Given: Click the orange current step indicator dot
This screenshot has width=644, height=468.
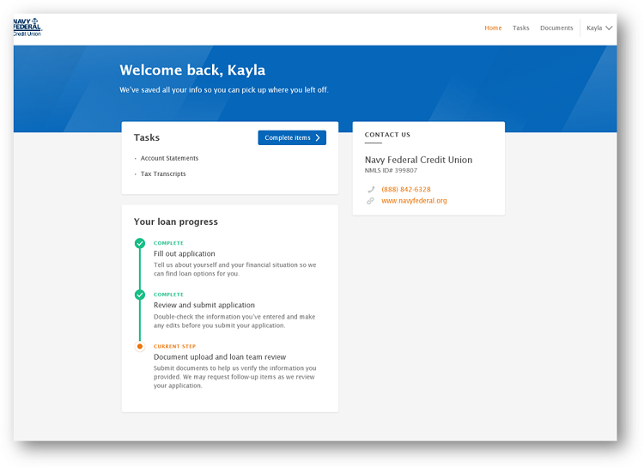Looking at the screenshot, I should [x=140, y=347].
